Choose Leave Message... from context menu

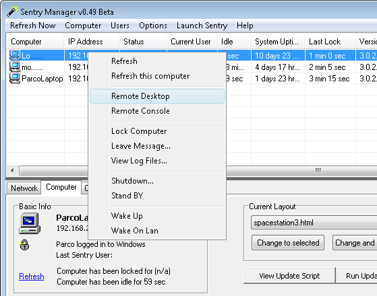(x=157, y=146)
